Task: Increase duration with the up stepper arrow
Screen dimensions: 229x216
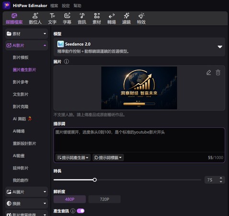Action: pos(221,178)
